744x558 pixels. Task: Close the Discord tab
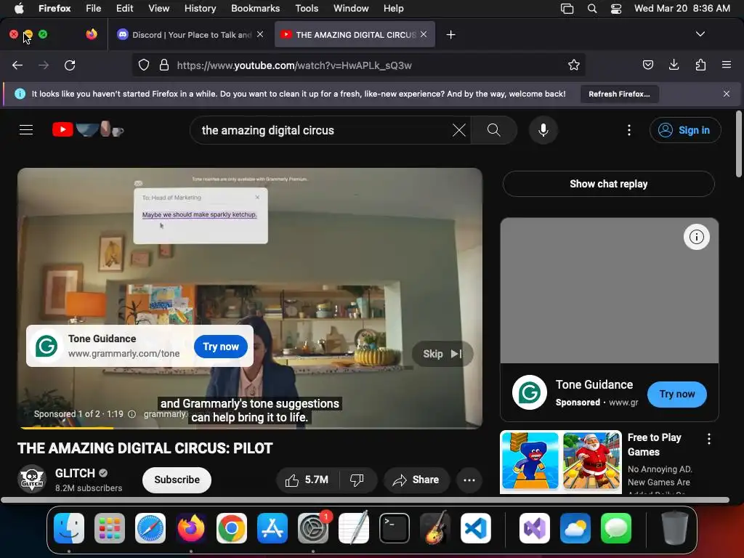click(x=260, y=34)
